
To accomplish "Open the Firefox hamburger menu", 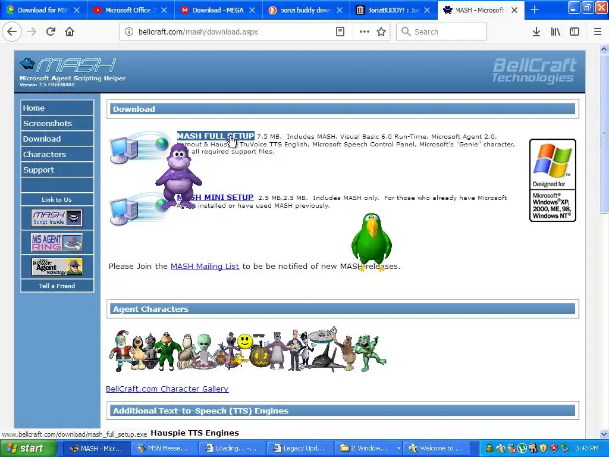I will coord(597,32).
